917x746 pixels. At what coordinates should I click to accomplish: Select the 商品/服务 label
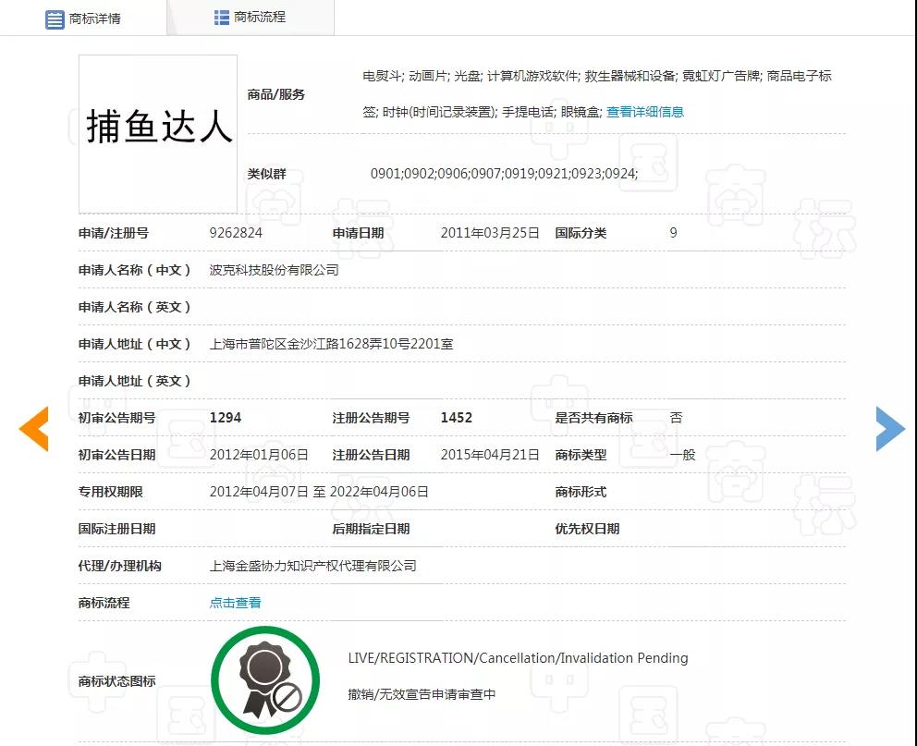276,94
